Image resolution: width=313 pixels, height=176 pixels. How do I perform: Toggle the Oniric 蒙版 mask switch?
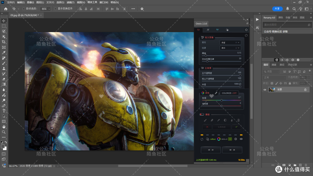(x=202, y=114)
